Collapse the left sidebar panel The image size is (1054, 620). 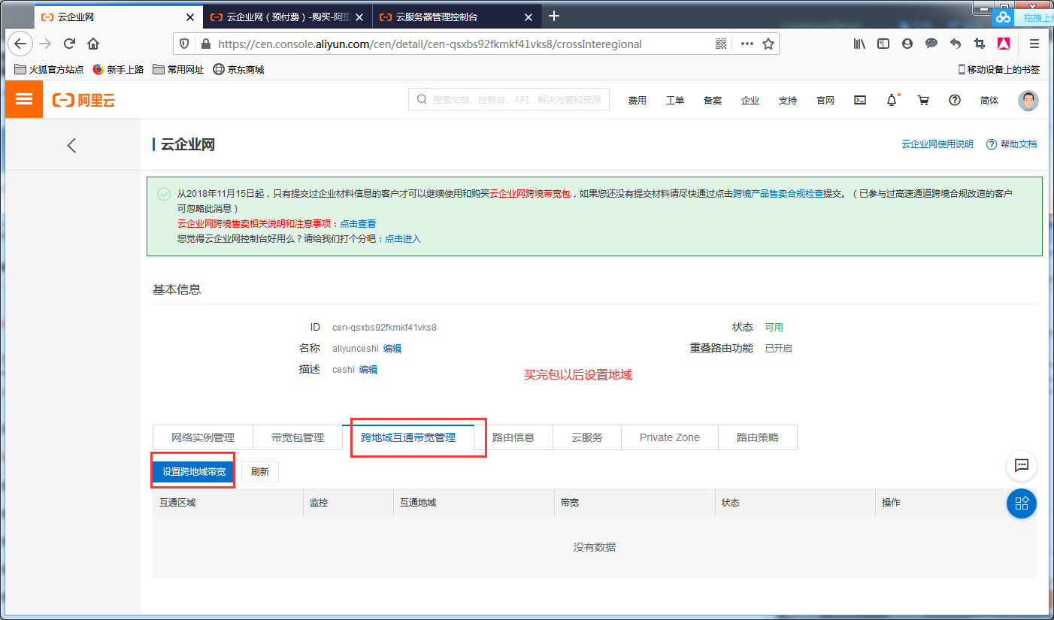(x=71, y=145)
